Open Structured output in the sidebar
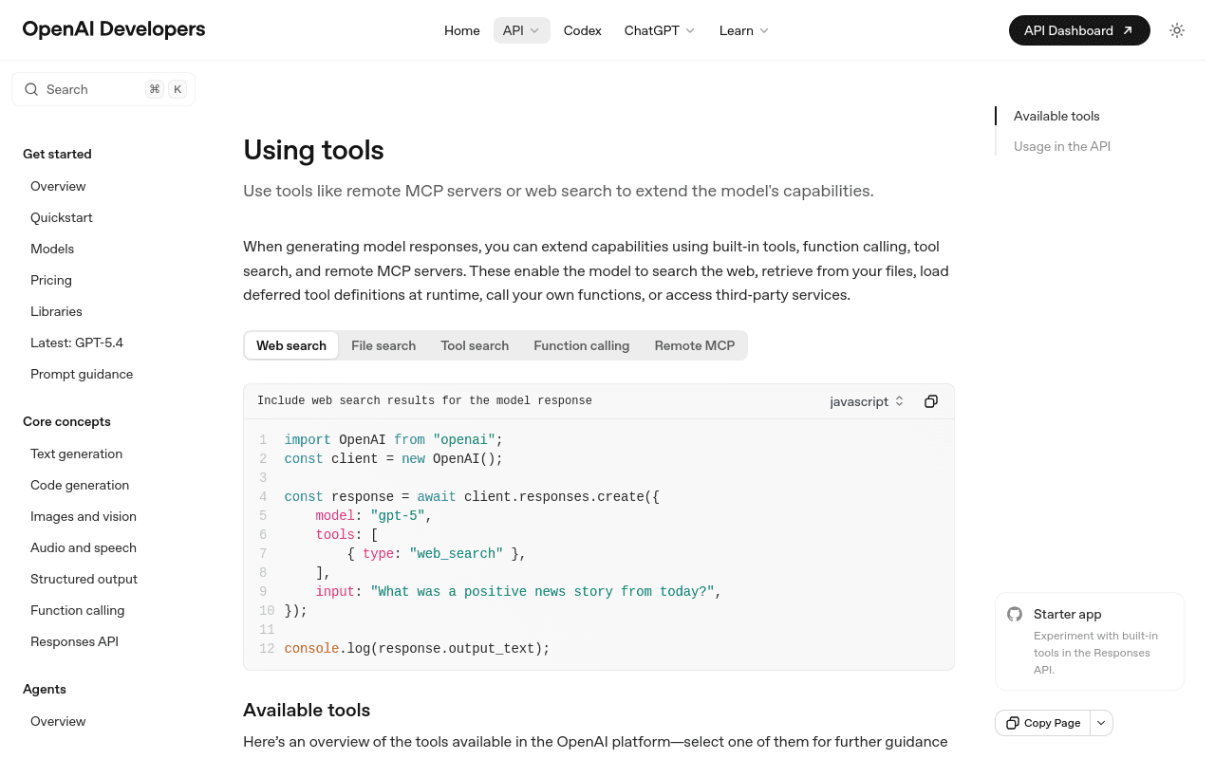1215x759 pixels. (x=84, y=579)
